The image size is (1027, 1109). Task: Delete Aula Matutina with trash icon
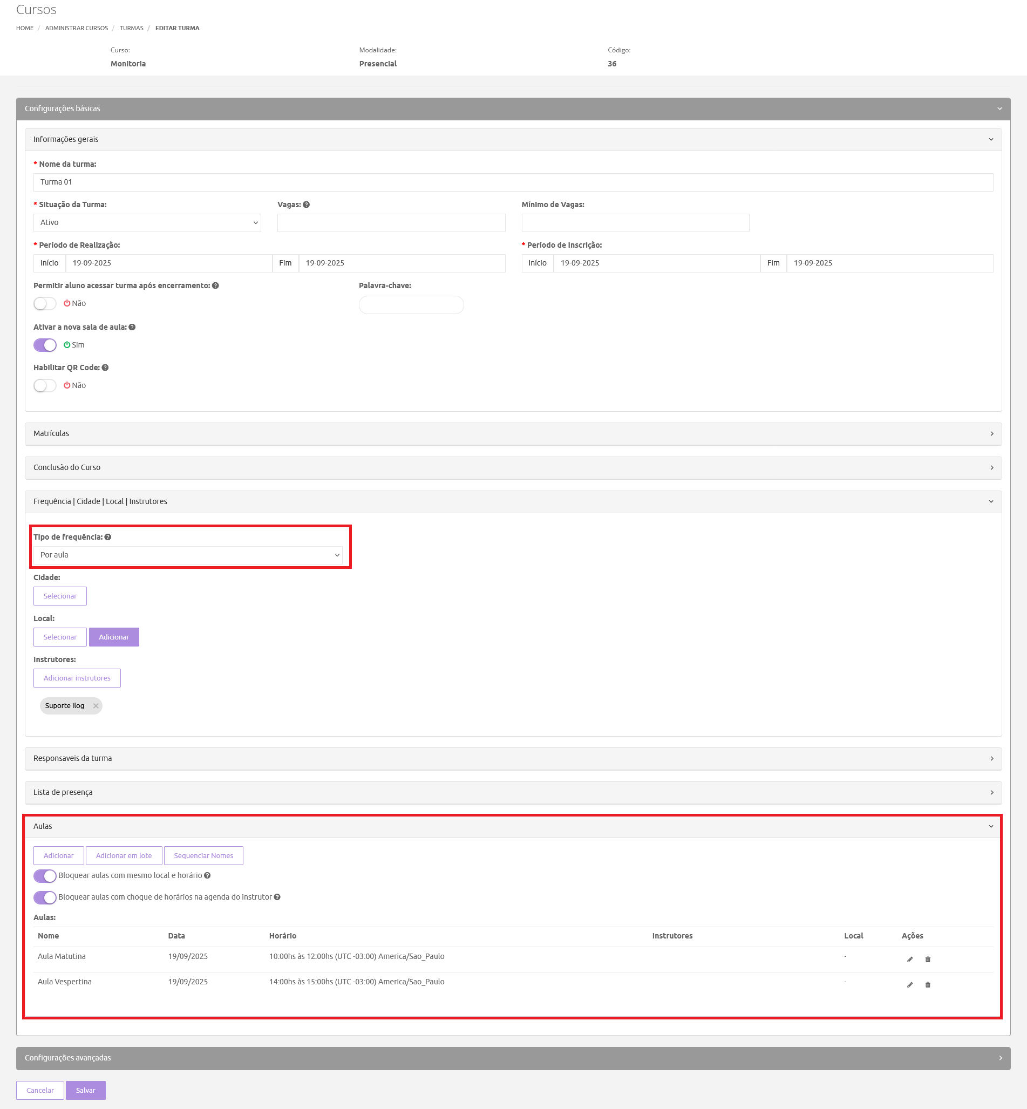click(x=928, y=960)
